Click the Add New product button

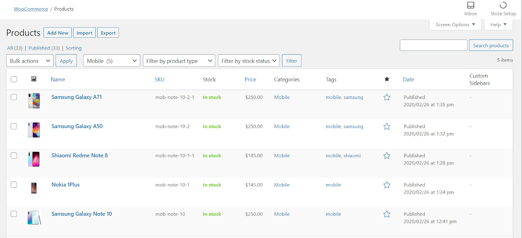click(x=58, y=33)
